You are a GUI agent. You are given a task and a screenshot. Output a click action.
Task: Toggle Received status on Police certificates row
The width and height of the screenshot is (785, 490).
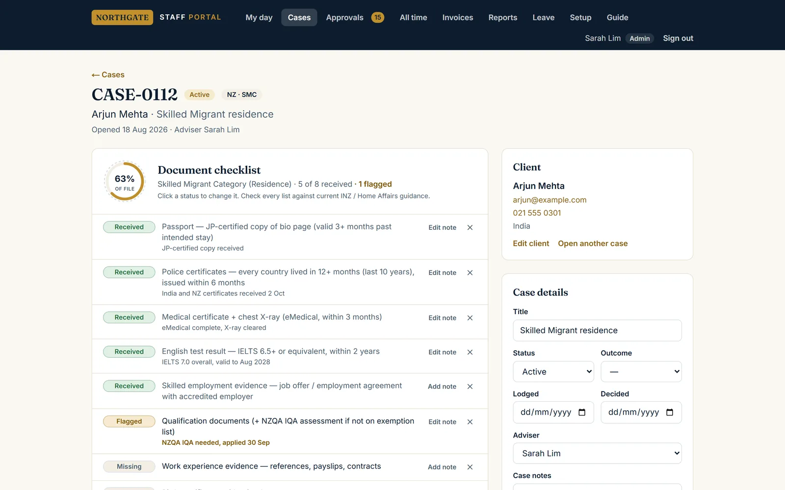[129, 272]
